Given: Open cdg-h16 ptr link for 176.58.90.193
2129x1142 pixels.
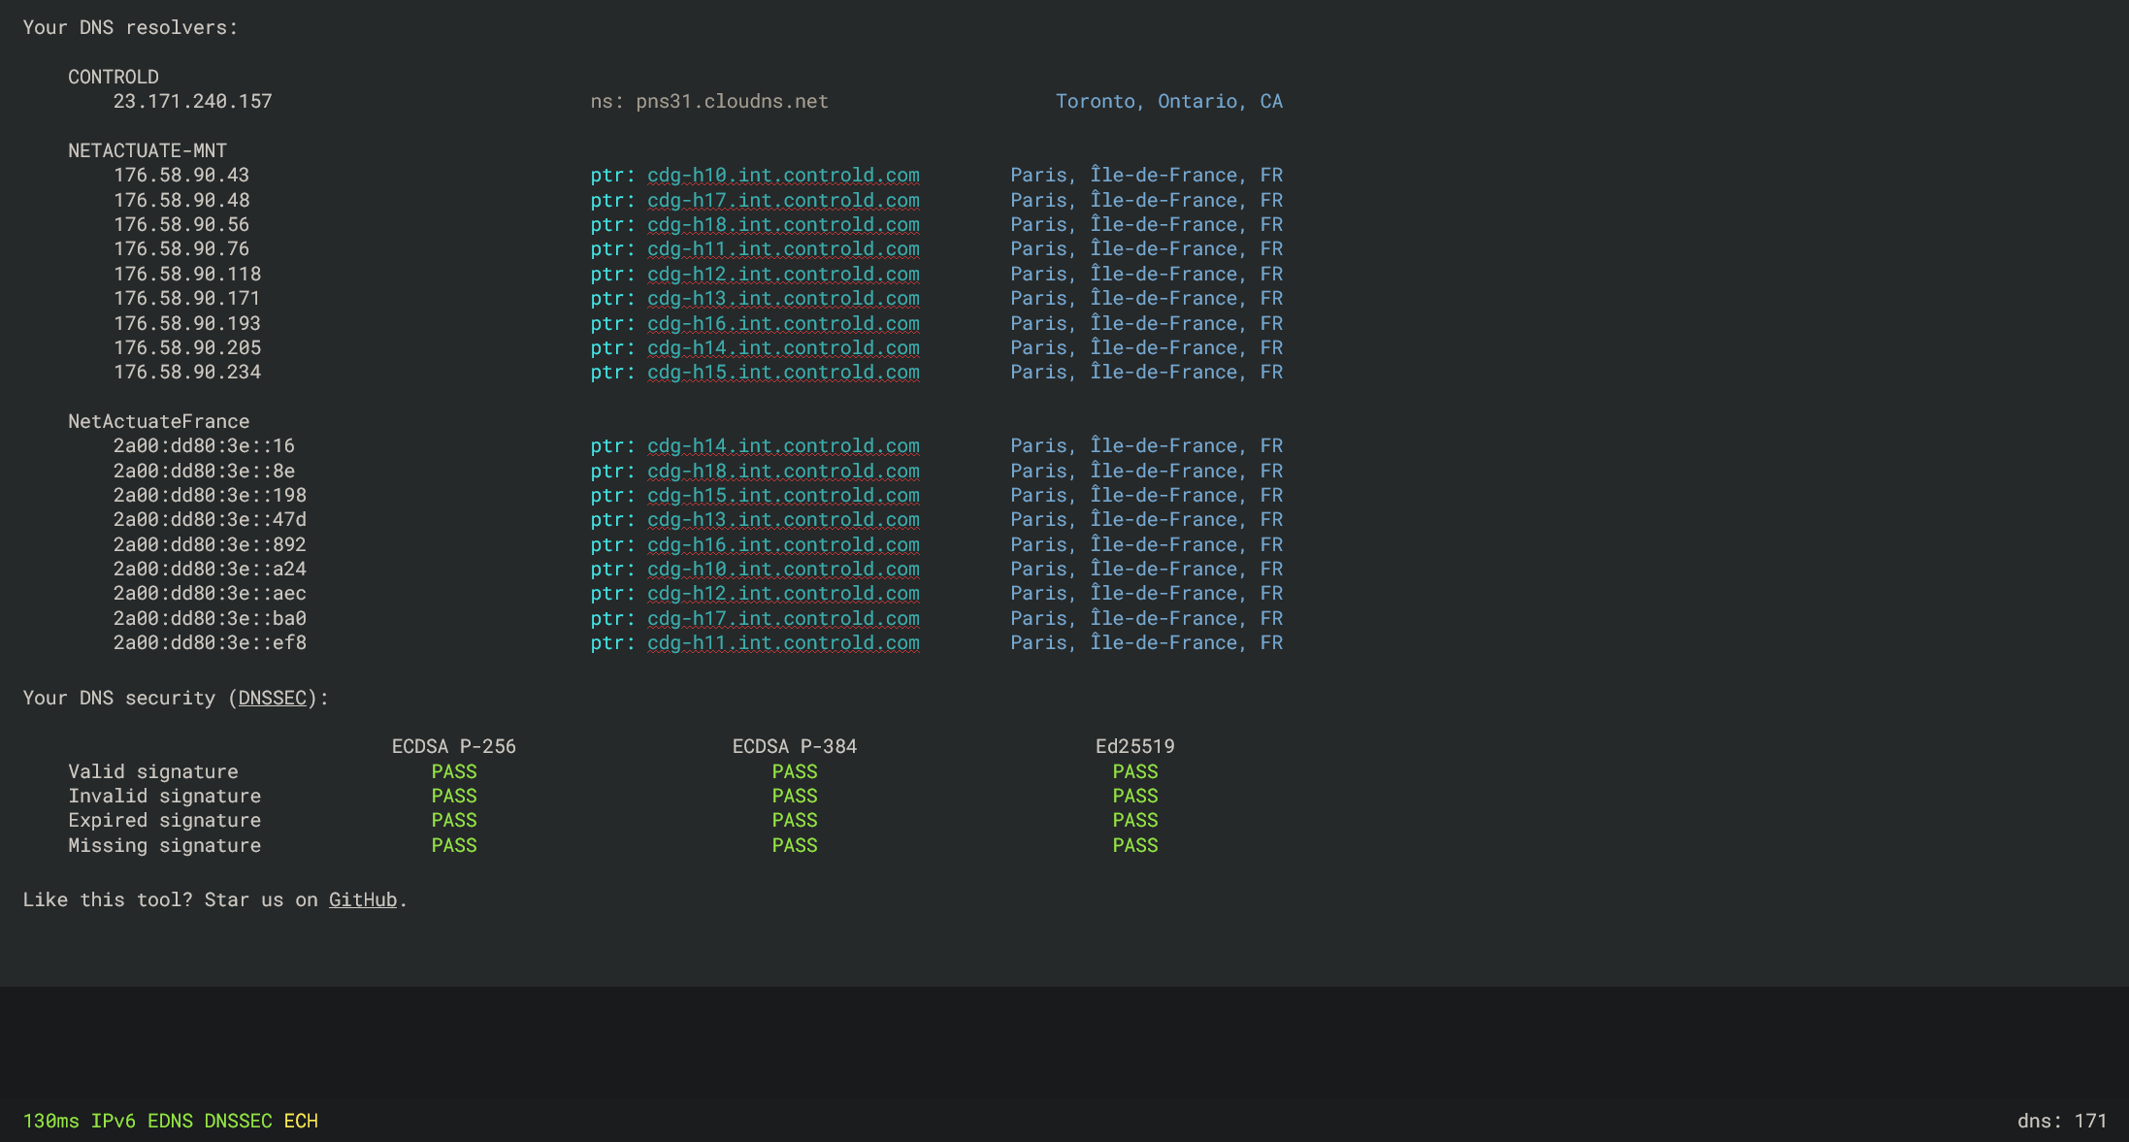Looking at the screenshot, I should pos(783,323).
